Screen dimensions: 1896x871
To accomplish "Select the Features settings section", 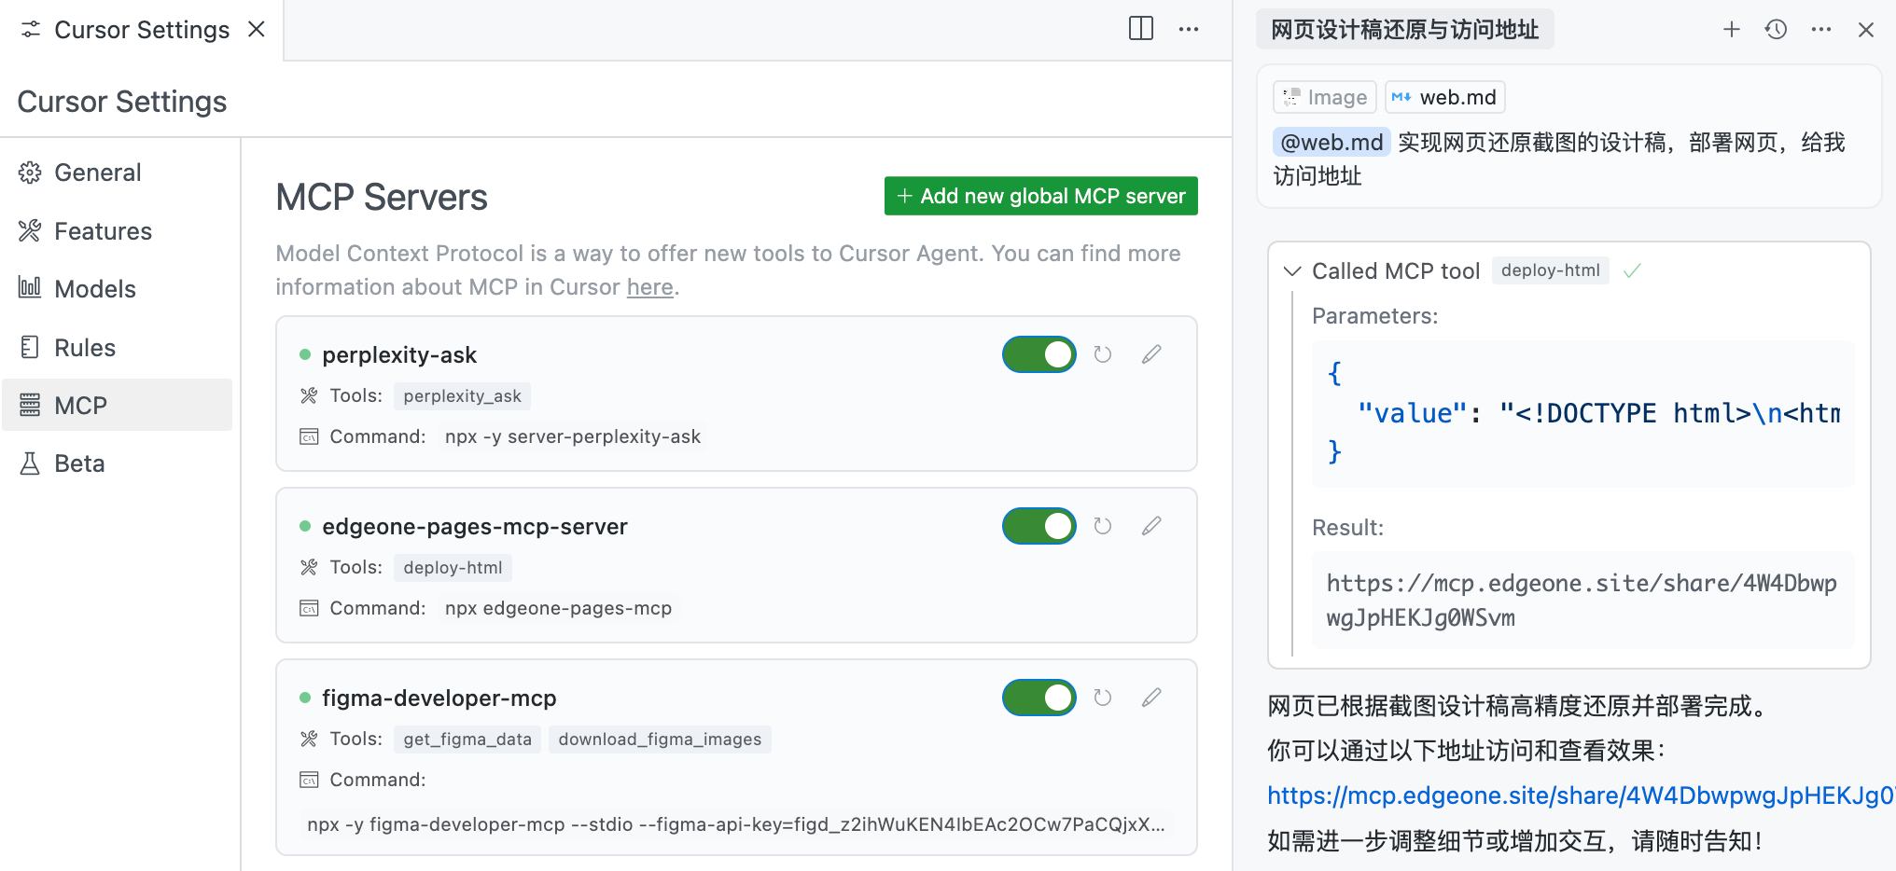I will (103, 231).
